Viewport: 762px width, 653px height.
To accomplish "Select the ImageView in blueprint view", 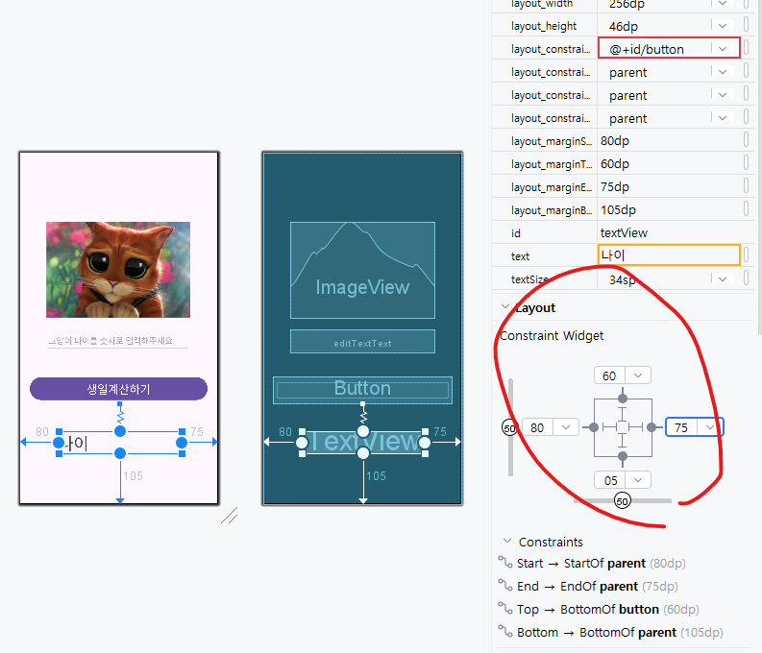I will (x=362, y=271).
